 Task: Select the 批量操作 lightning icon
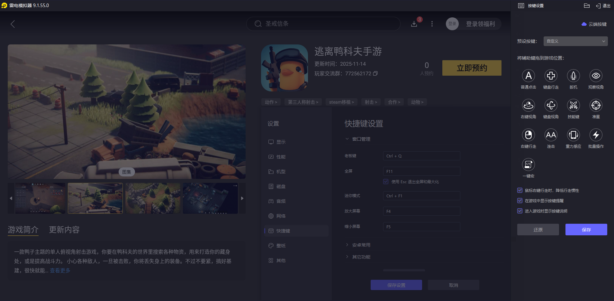596,135
